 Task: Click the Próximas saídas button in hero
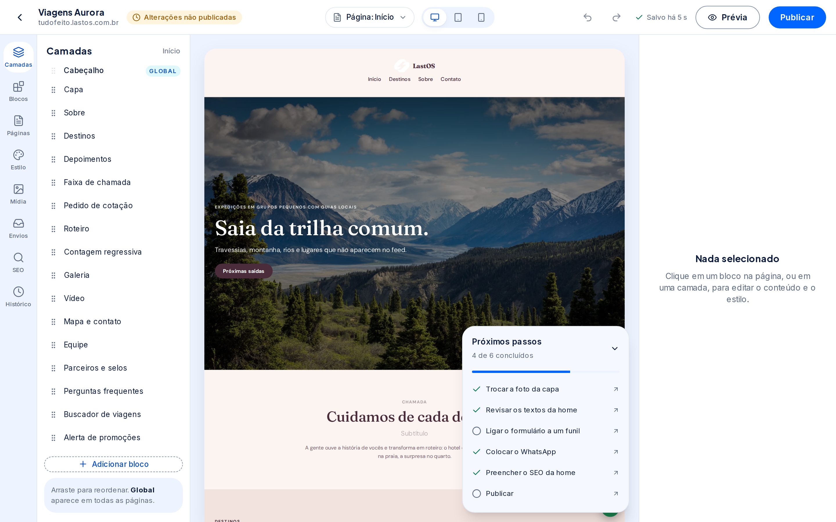244,271
